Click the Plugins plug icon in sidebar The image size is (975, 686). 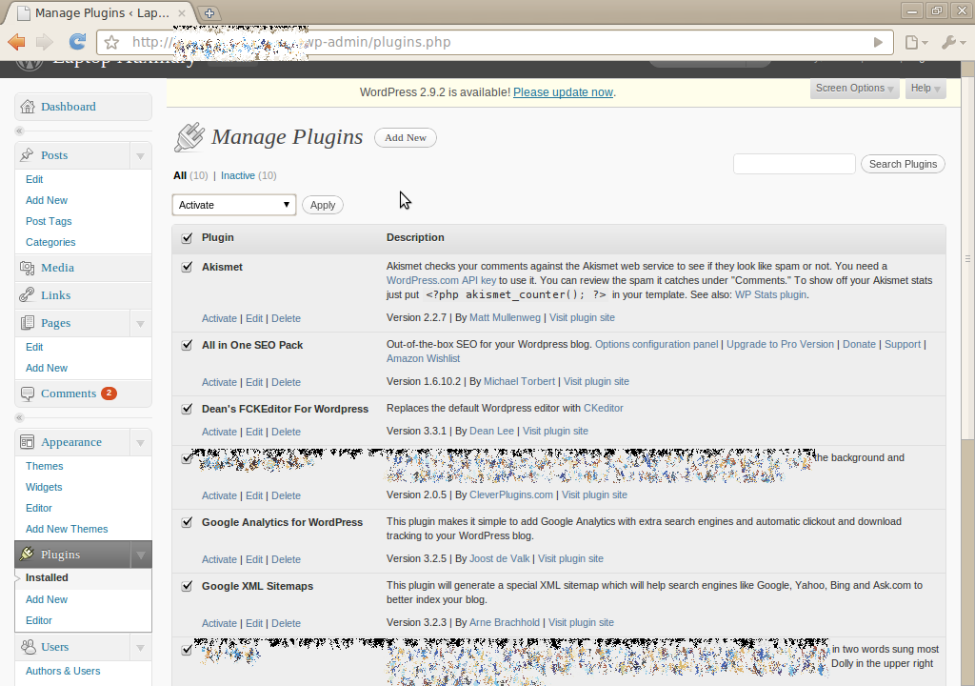(x=27, y=554)
